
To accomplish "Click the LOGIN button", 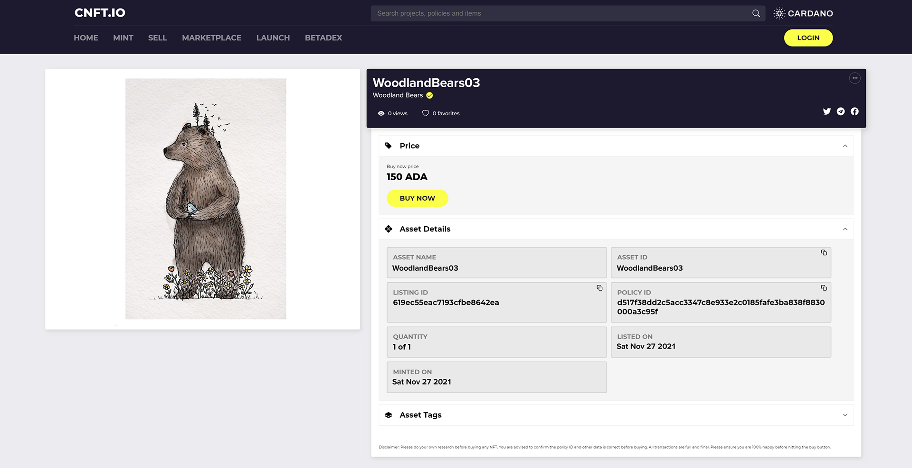I will [808, 38].
